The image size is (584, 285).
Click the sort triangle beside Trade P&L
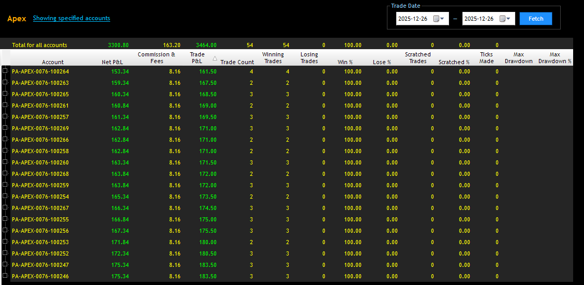pyautogui.click(x=215, y=58)
